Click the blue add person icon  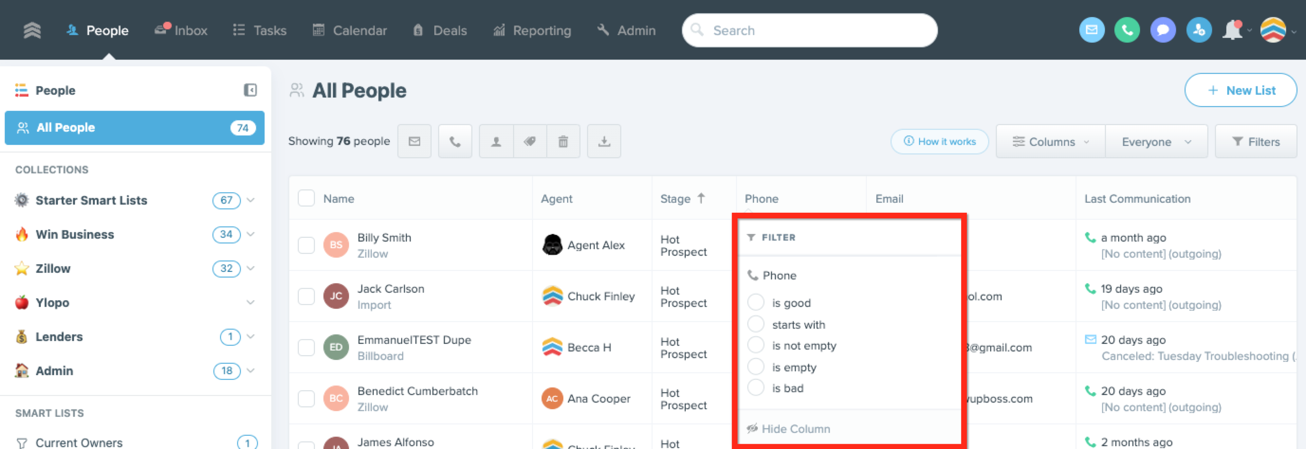[1199, 30]
